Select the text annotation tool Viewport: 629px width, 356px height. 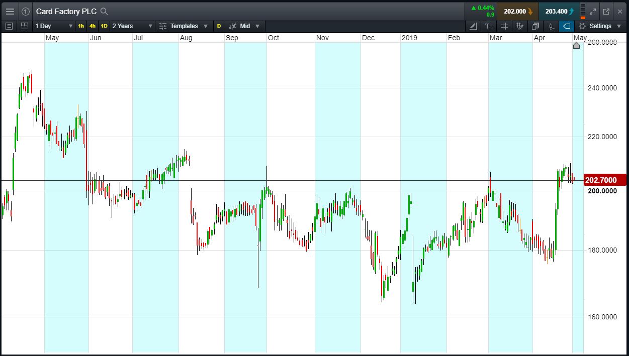(489, 26)
